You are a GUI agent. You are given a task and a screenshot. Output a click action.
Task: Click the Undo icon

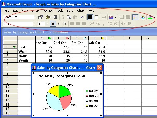tap(83, 17)
